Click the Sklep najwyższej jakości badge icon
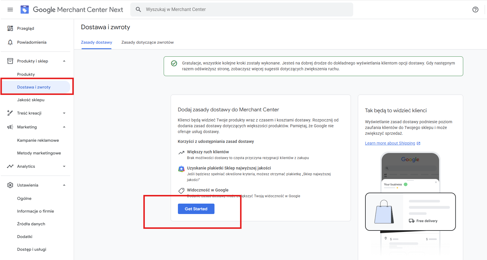 (x=181, y=169)
